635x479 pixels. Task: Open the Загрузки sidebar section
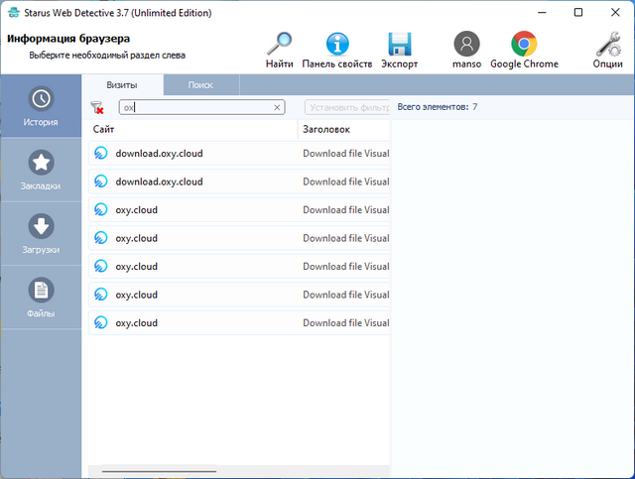click(x=41, y=234)
